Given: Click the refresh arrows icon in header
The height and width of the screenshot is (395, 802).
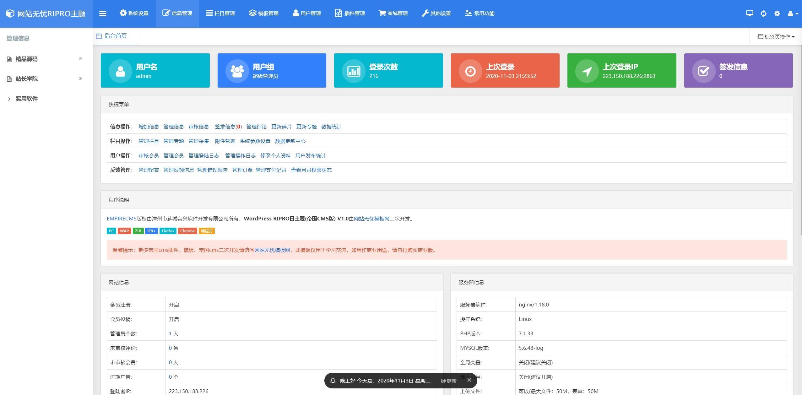Looking at the screenshot, I should pos(763,14).
